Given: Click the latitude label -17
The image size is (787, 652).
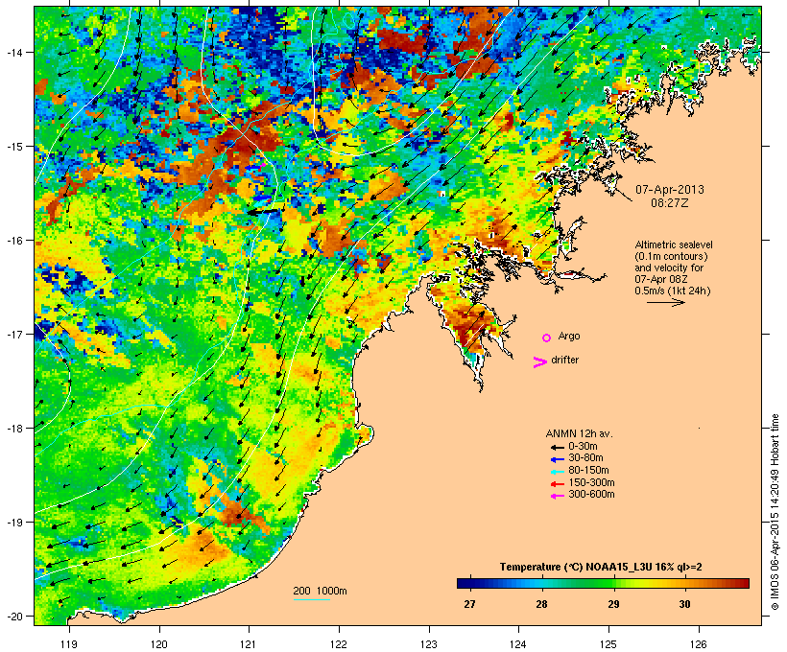Looking at the screenshot, I should (x=13, y=334).
